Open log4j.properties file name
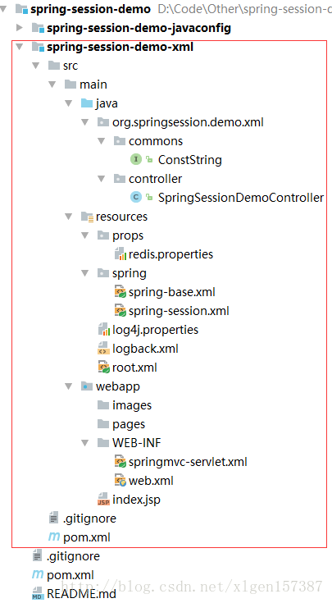Screen dimensions: 332x603 [155, 330]
